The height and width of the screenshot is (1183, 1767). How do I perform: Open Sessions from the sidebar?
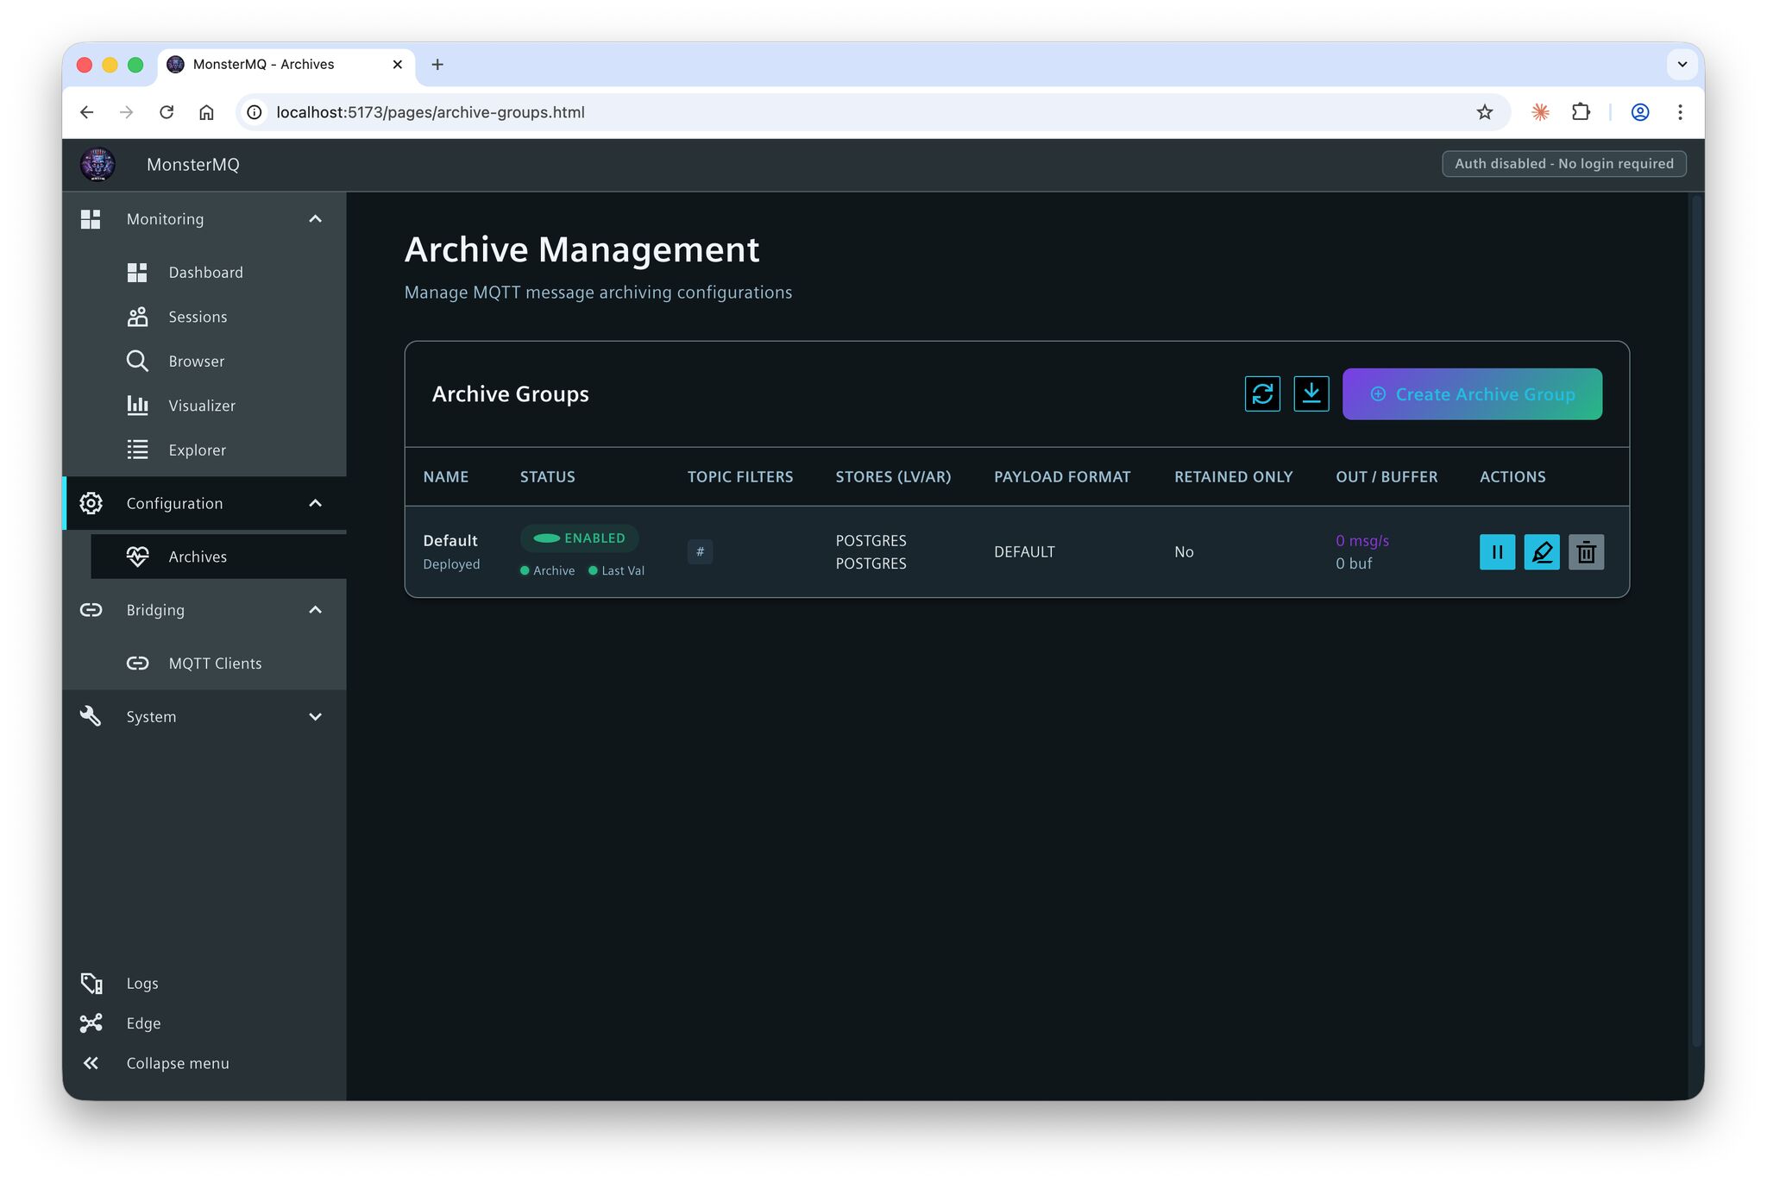pyautogui.click(x=198, y=317)
